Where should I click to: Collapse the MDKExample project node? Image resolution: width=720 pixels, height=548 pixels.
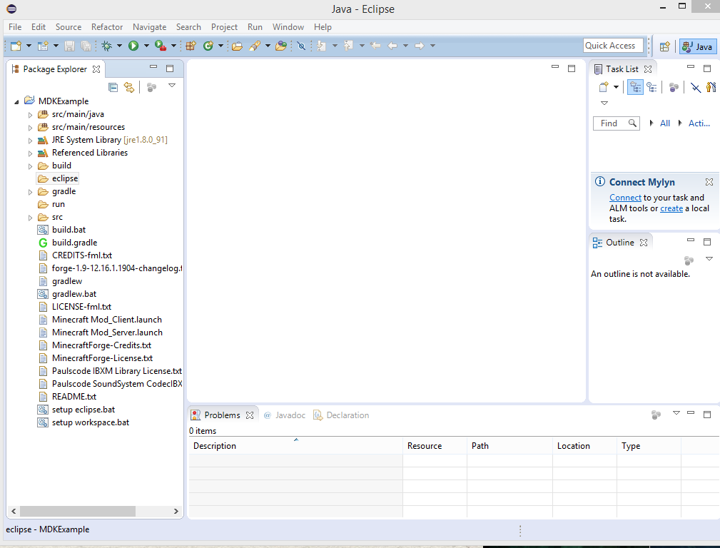17,102
